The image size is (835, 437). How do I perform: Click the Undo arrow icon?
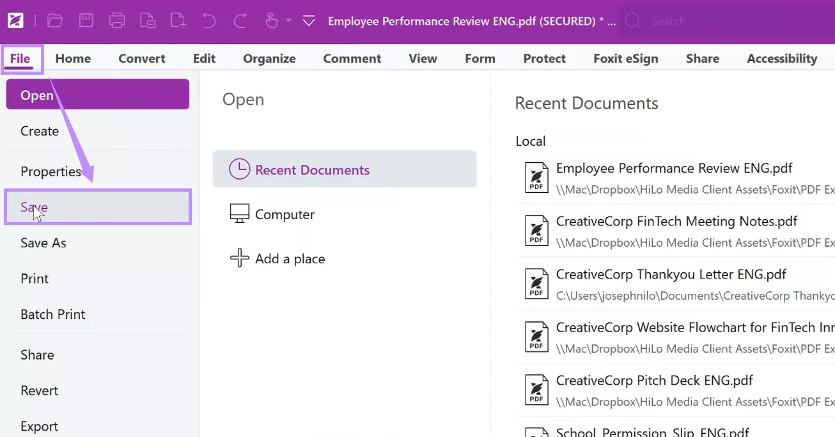point(209,20)
